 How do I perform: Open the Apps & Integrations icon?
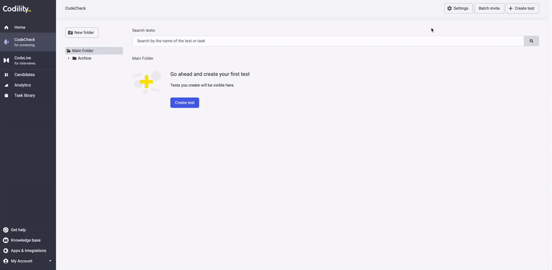click(6, 250)
